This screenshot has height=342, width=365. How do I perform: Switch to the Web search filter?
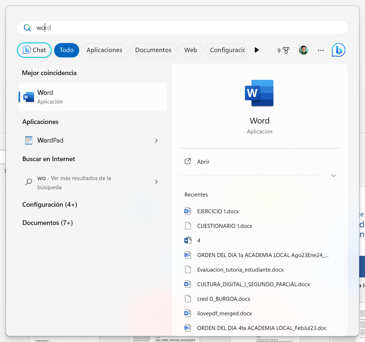click(x=191, y=50)
